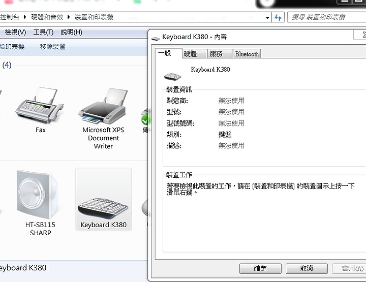Click the 裝置和印表機 breadcrumb
The image size is (366, 282).
[x=94, y=17]
